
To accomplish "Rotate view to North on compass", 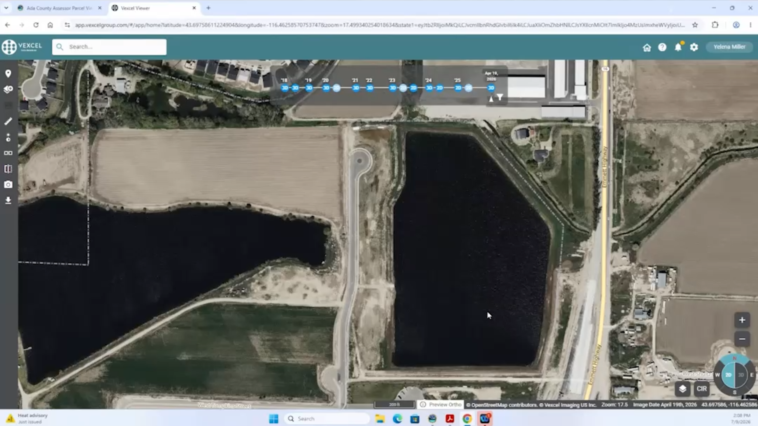I will click(735, 358).
